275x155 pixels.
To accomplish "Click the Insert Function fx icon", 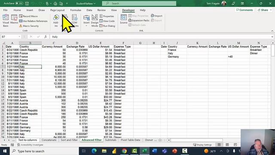I will [46, 37].
